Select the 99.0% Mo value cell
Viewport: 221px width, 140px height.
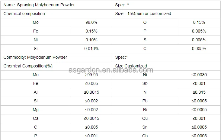tap(91, 22)
